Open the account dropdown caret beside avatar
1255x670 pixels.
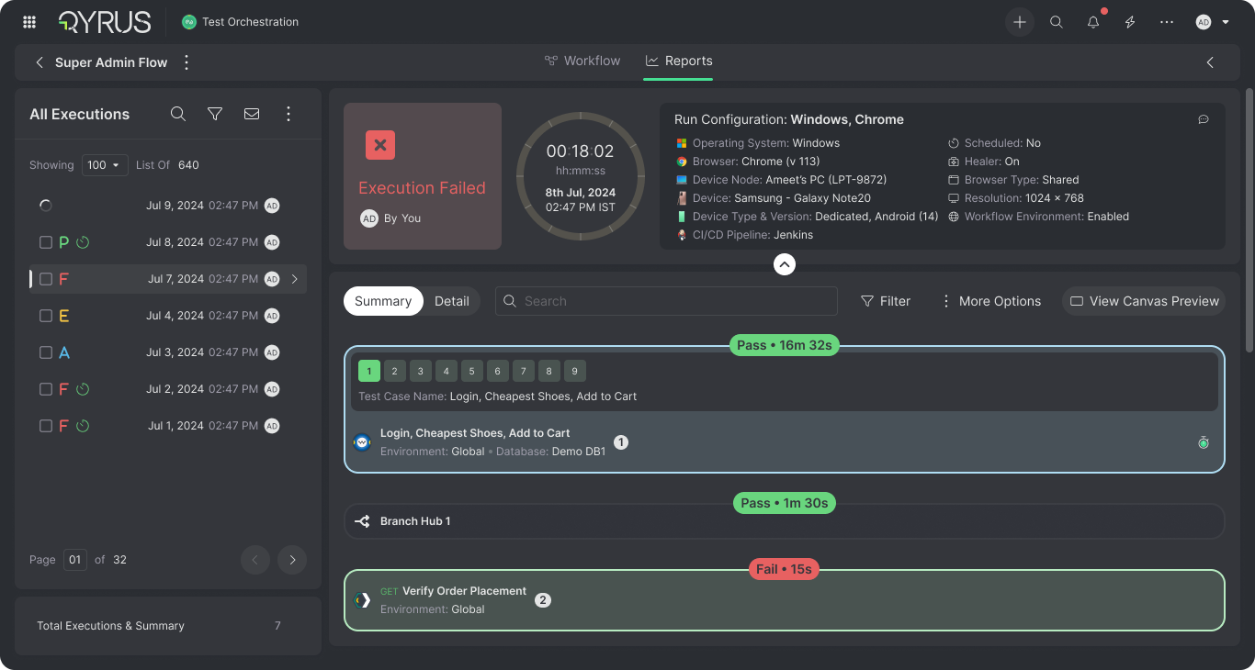pos(1226,22)
